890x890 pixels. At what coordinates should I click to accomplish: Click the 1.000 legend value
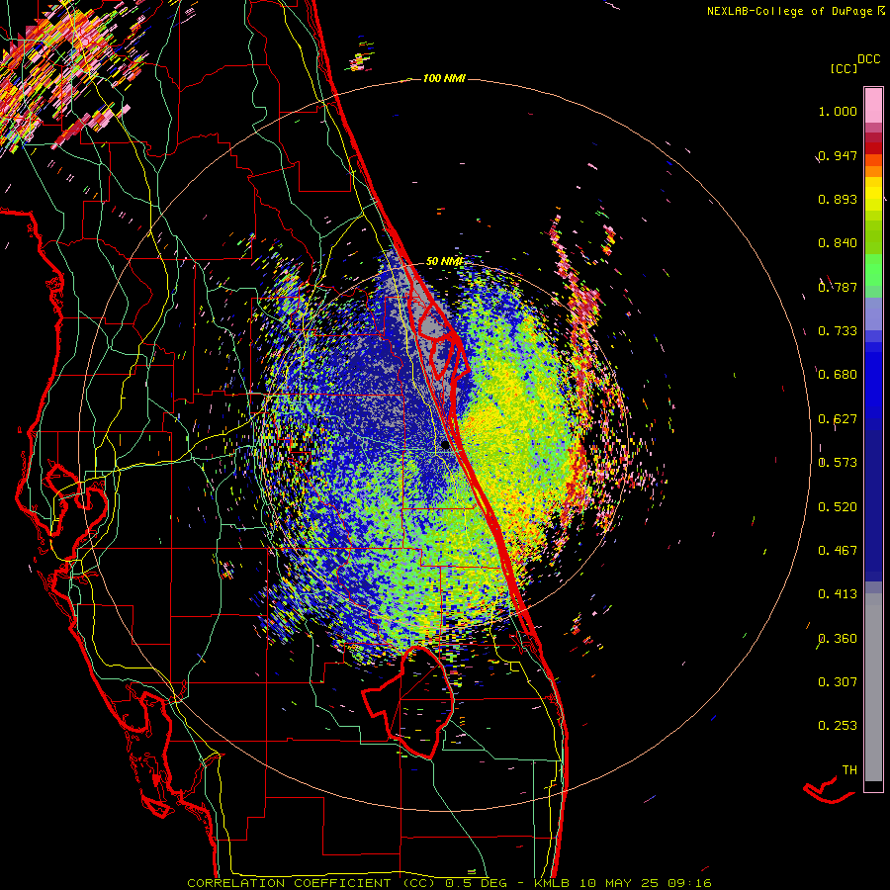click(838, 111)
